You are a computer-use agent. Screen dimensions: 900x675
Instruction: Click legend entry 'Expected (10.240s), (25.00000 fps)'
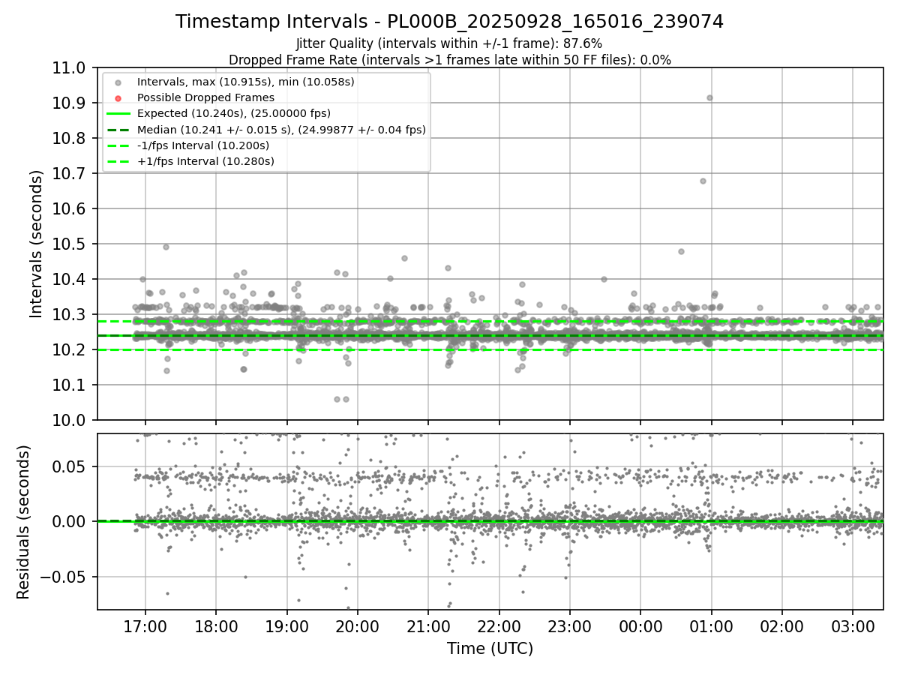(x=234, y=113)
